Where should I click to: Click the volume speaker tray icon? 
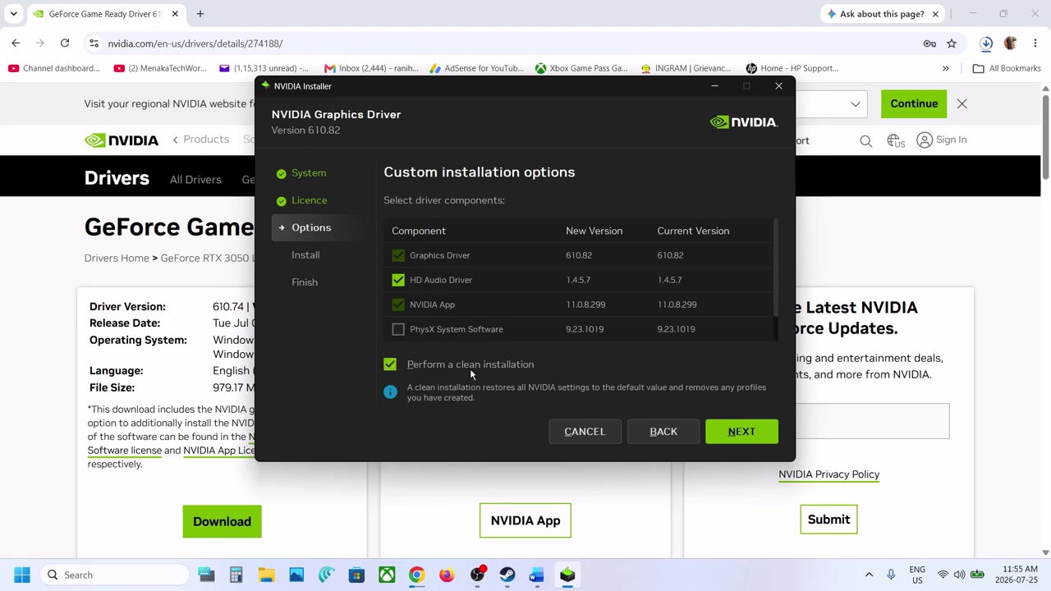coord(959,575)
